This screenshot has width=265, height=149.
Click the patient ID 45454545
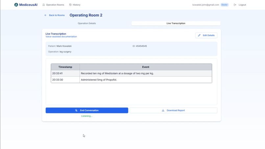tap(141, 46)
